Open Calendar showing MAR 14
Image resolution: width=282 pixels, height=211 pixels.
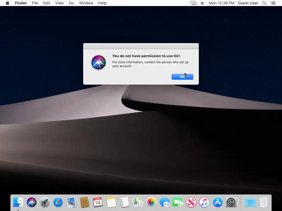[98, 202]
